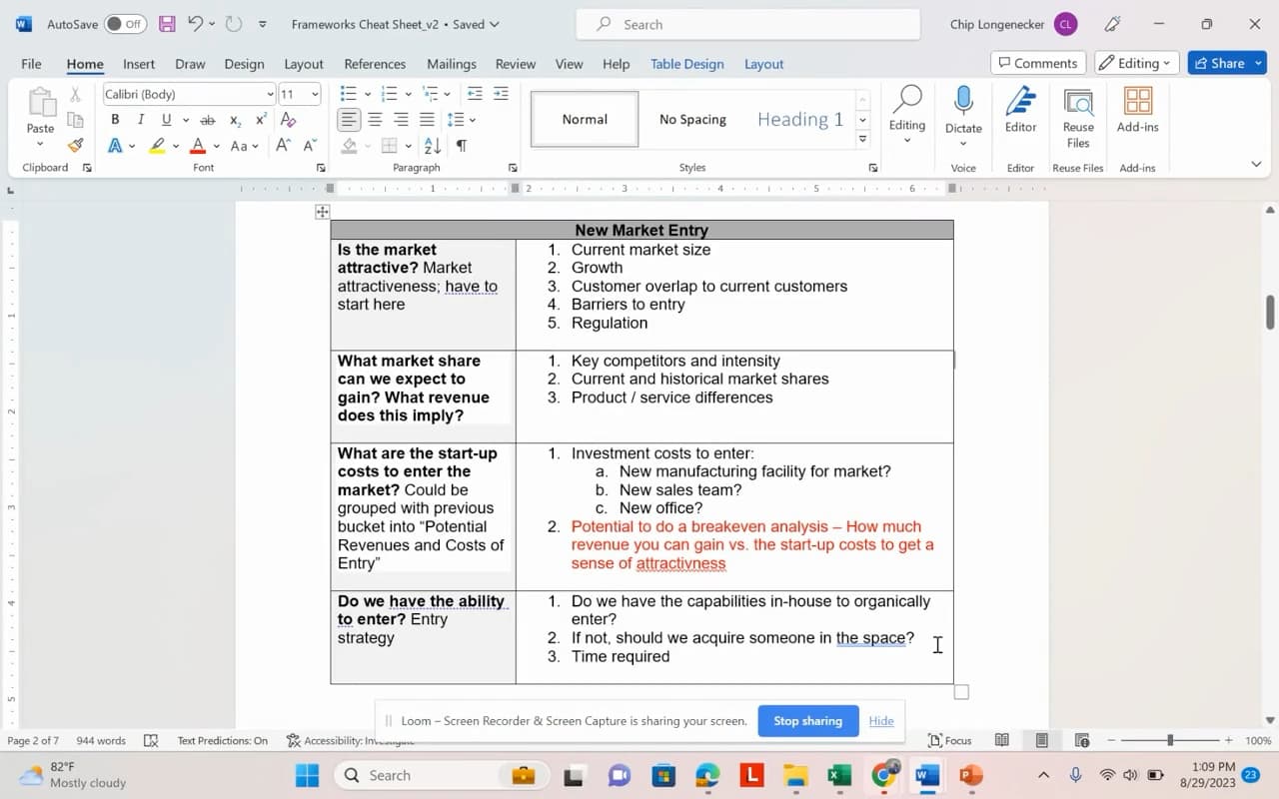Screen dimensions: 1279x799
Task: Click the Sort icon in Paragraph group
Action: click(x=433, y=146)
